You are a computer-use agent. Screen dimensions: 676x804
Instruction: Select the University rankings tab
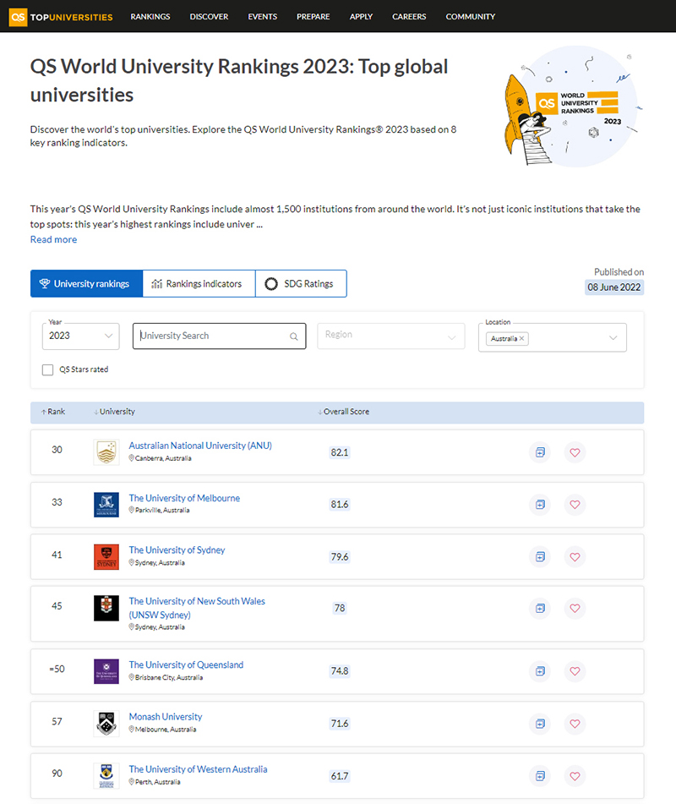[87, 283]
